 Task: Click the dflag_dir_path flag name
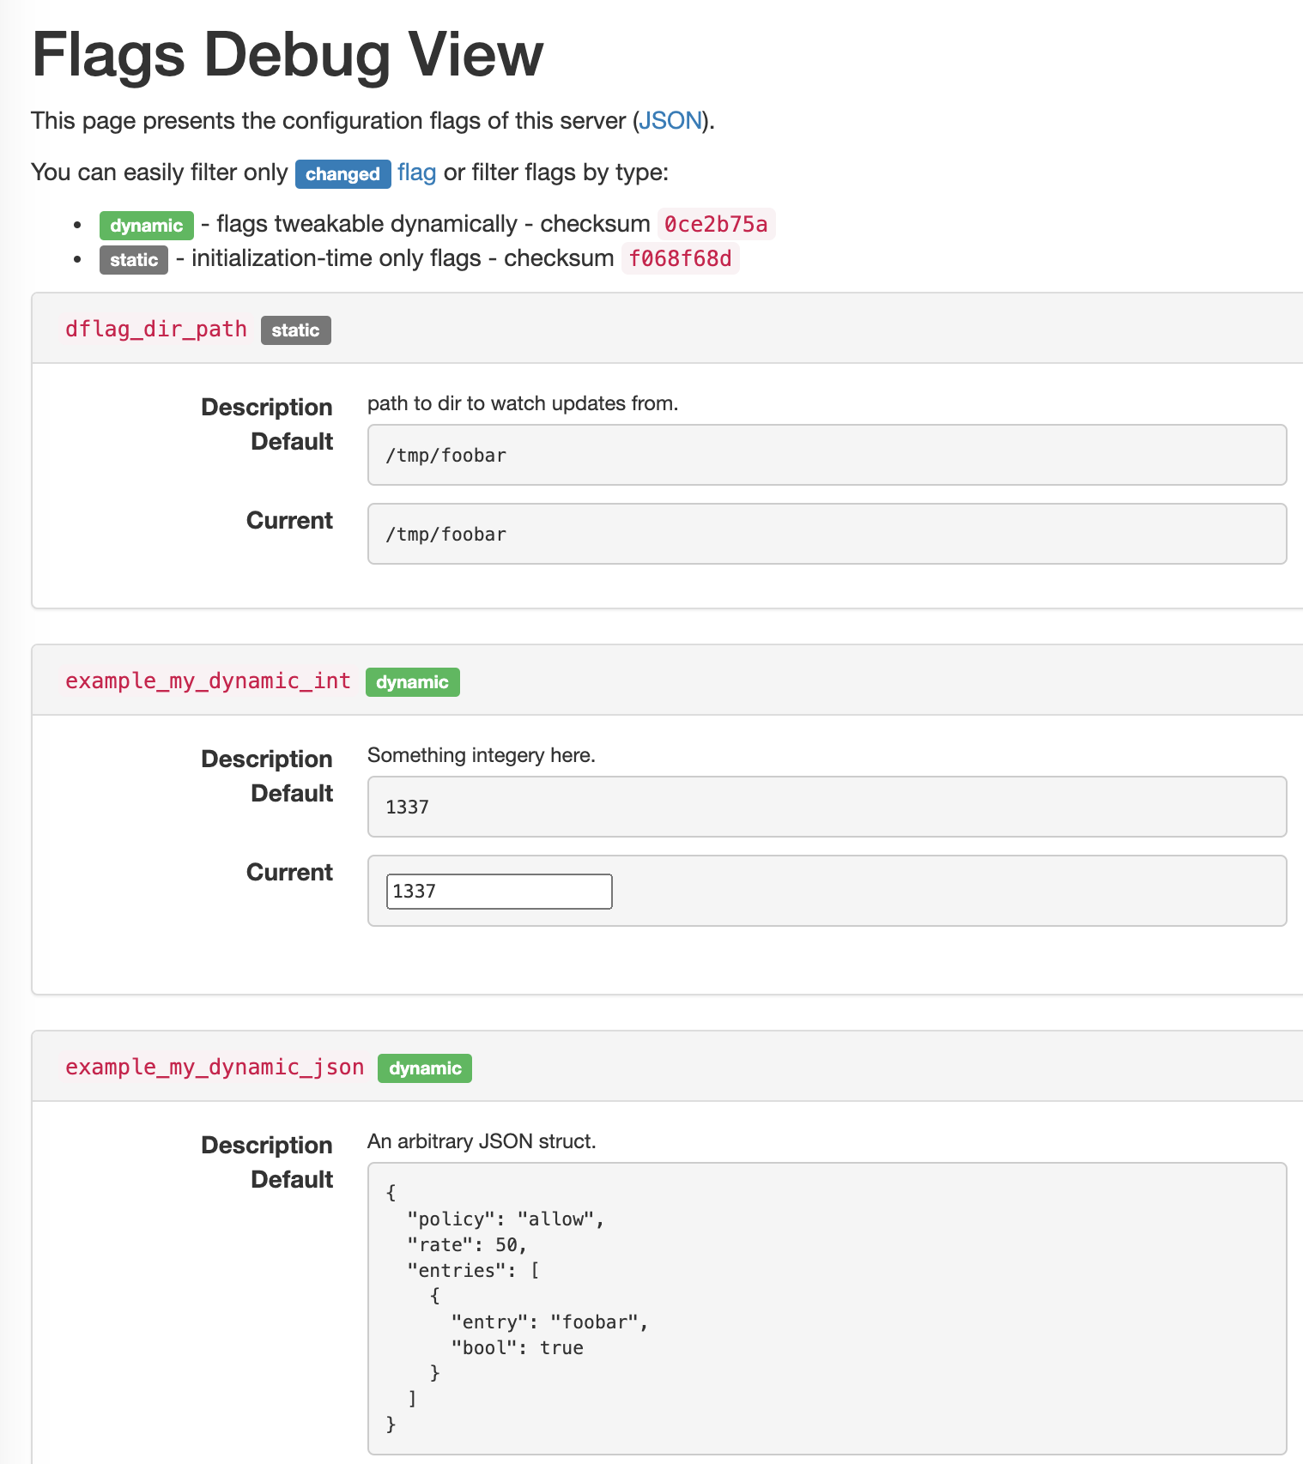(x=155, y=329)
